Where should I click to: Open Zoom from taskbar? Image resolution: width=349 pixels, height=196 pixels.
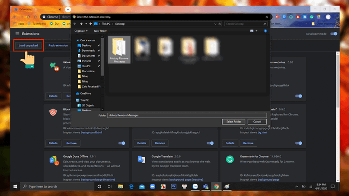click(x=153, y=187)
